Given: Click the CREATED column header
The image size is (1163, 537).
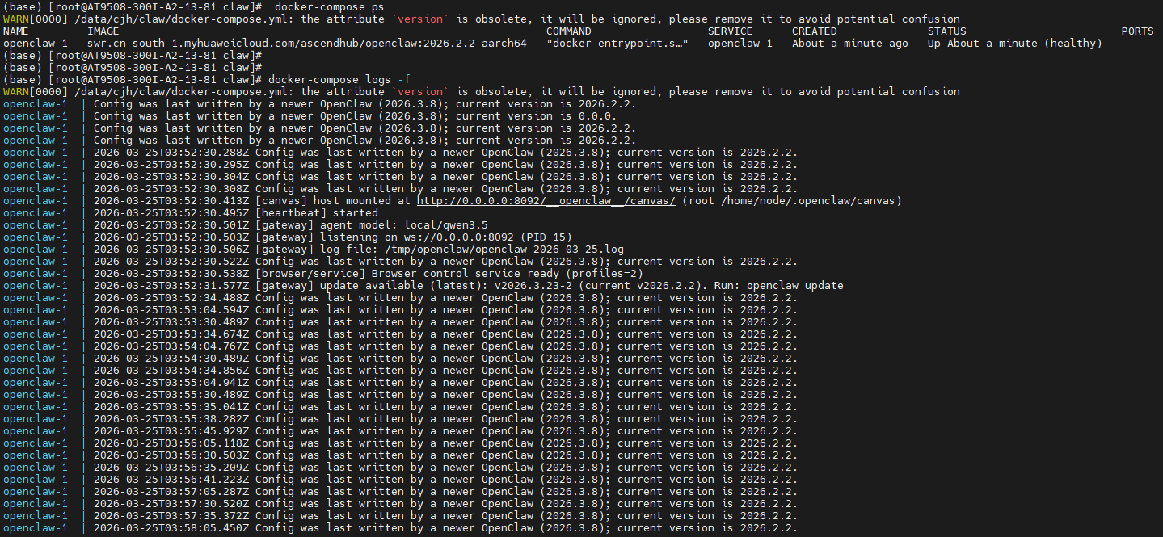Looking at the screenshot, I should (815, 31).
